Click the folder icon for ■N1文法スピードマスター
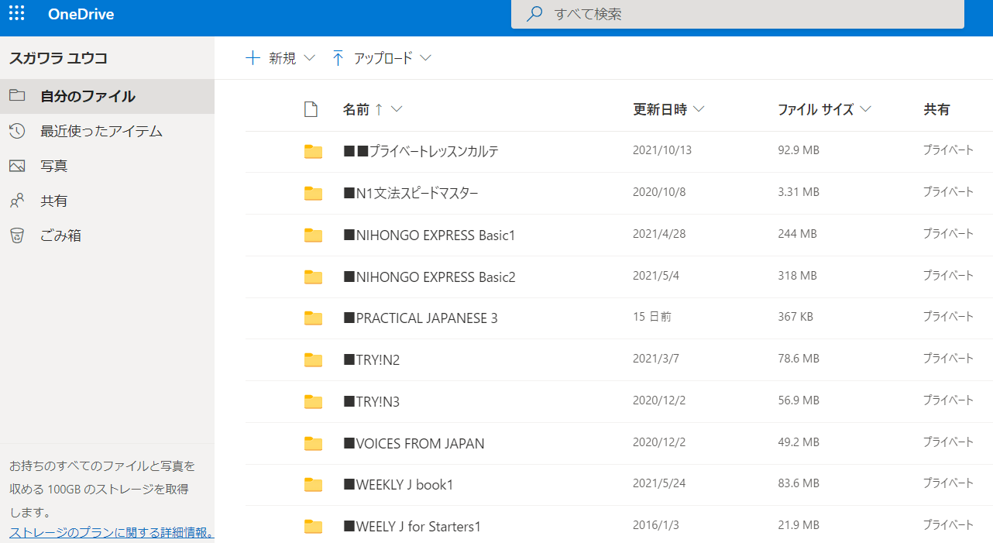This screenshot has height=543, width=993. pyautogui.click(x=313, y=193)
